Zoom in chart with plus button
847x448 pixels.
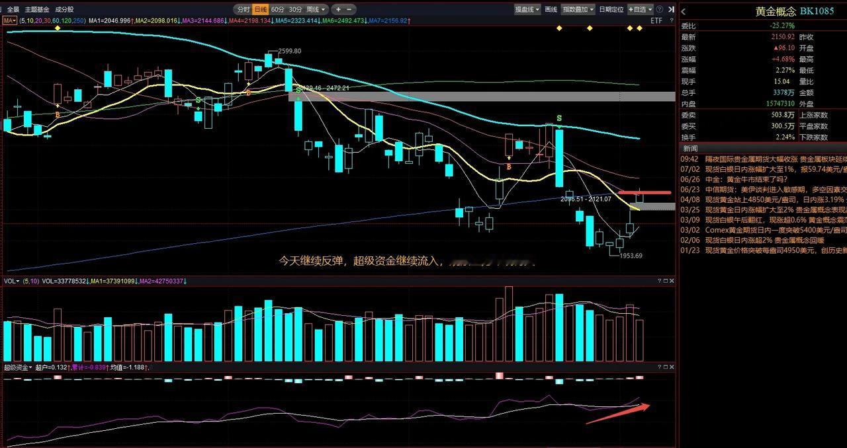click(338, 9)
